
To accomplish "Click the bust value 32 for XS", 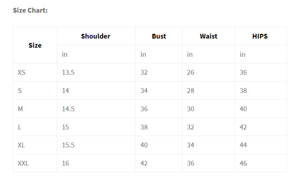I will click(x=144, y=73).
